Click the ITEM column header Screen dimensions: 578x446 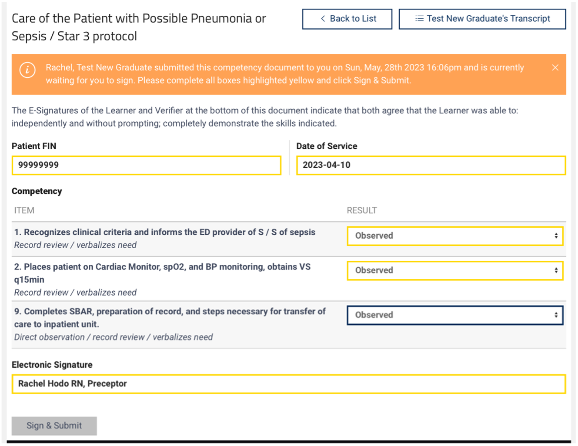pyautogui.click(x=24, y=210)
